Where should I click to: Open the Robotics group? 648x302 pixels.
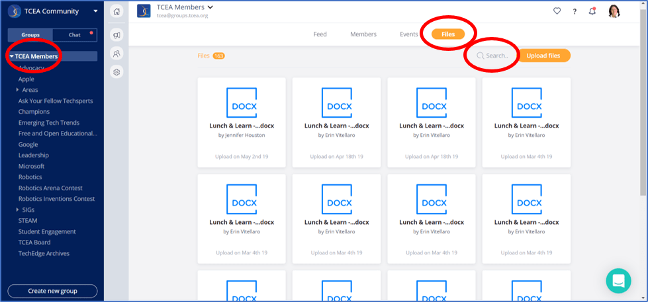(x=30, y=177)
